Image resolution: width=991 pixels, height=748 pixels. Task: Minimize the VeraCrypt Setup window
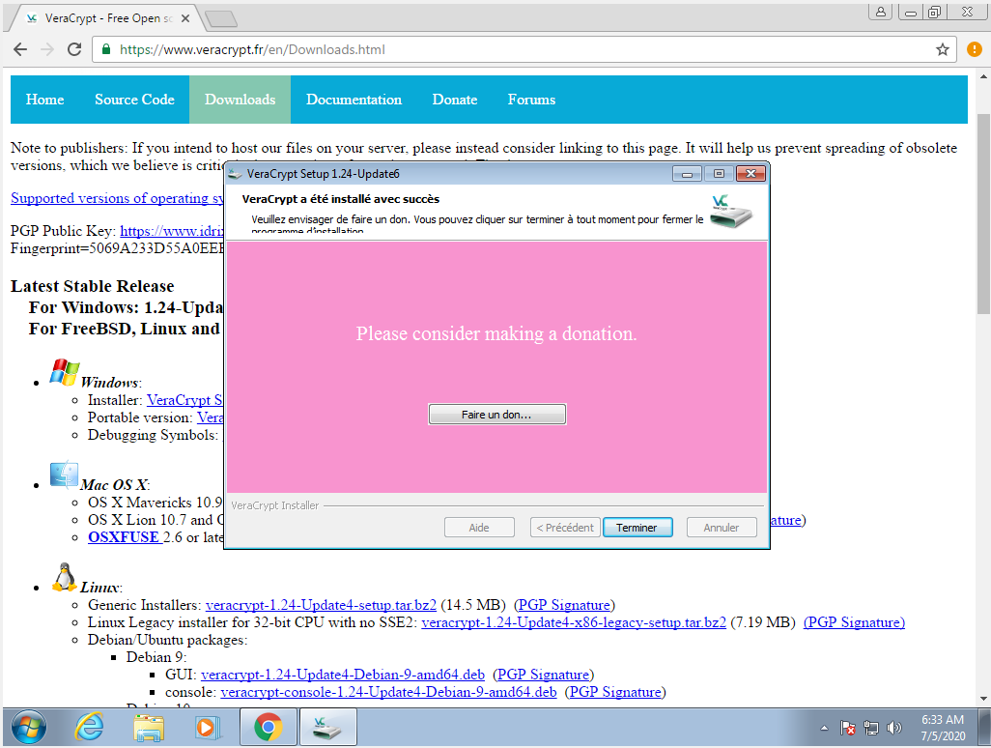pos(687,173)
